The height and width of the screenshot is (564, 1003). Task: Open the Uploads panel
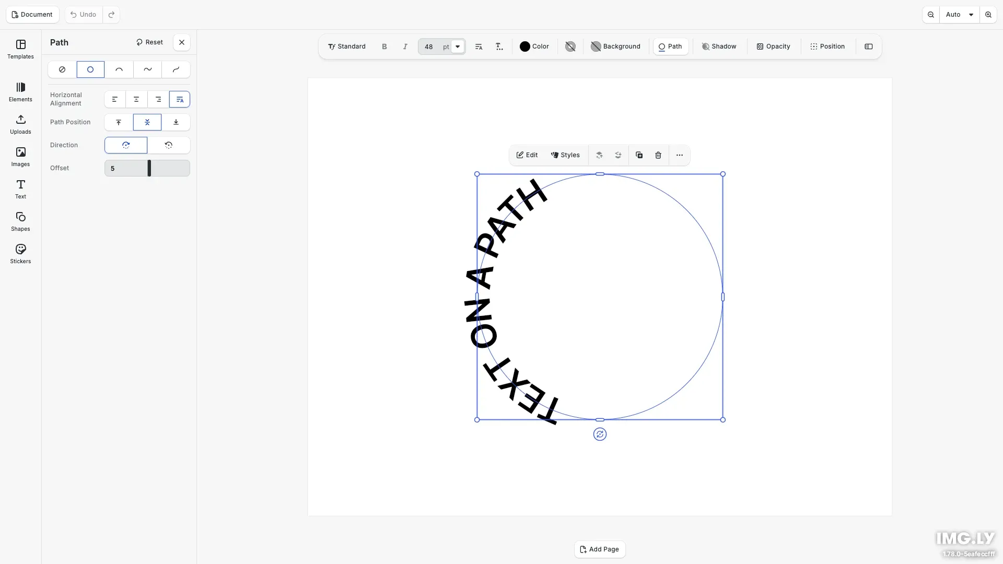click(x=20, y=124)
